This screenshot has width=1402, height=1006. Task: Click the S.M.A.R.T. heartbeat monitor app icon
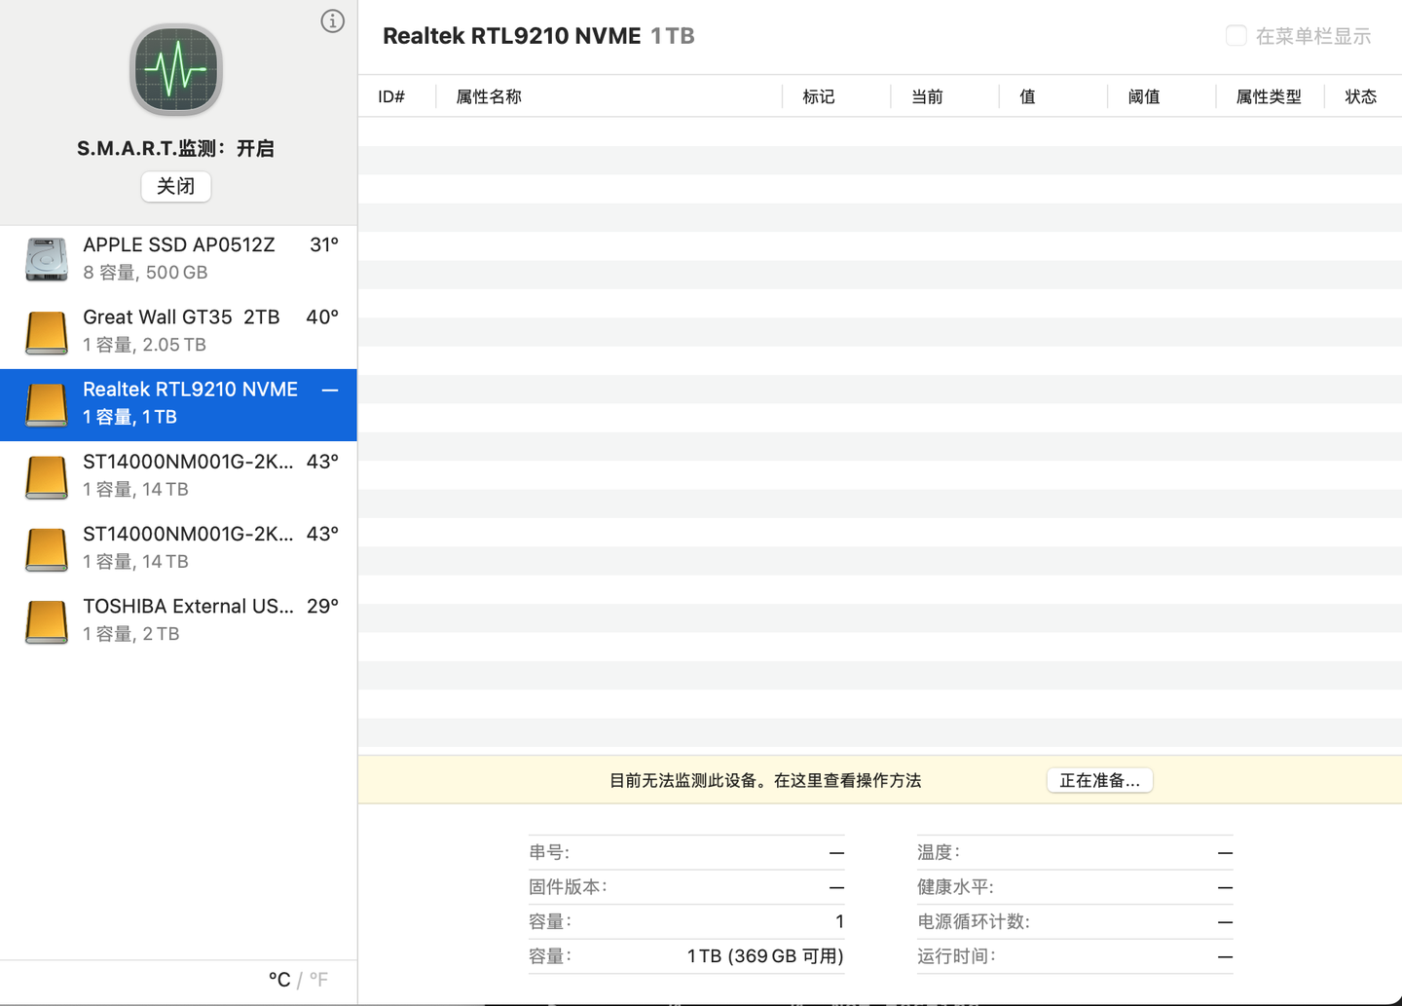[x=176, y=70]
